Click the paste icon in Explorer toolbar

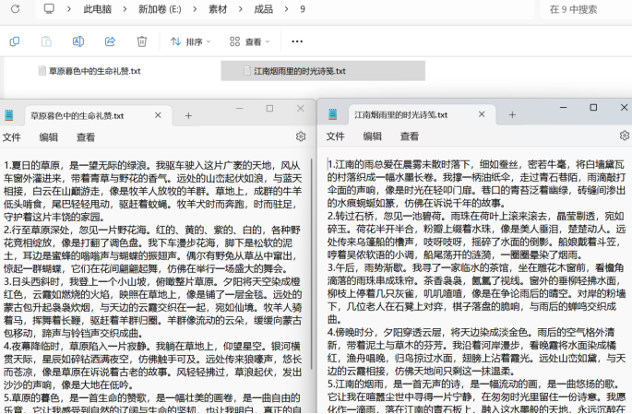(x=46, y=41)
